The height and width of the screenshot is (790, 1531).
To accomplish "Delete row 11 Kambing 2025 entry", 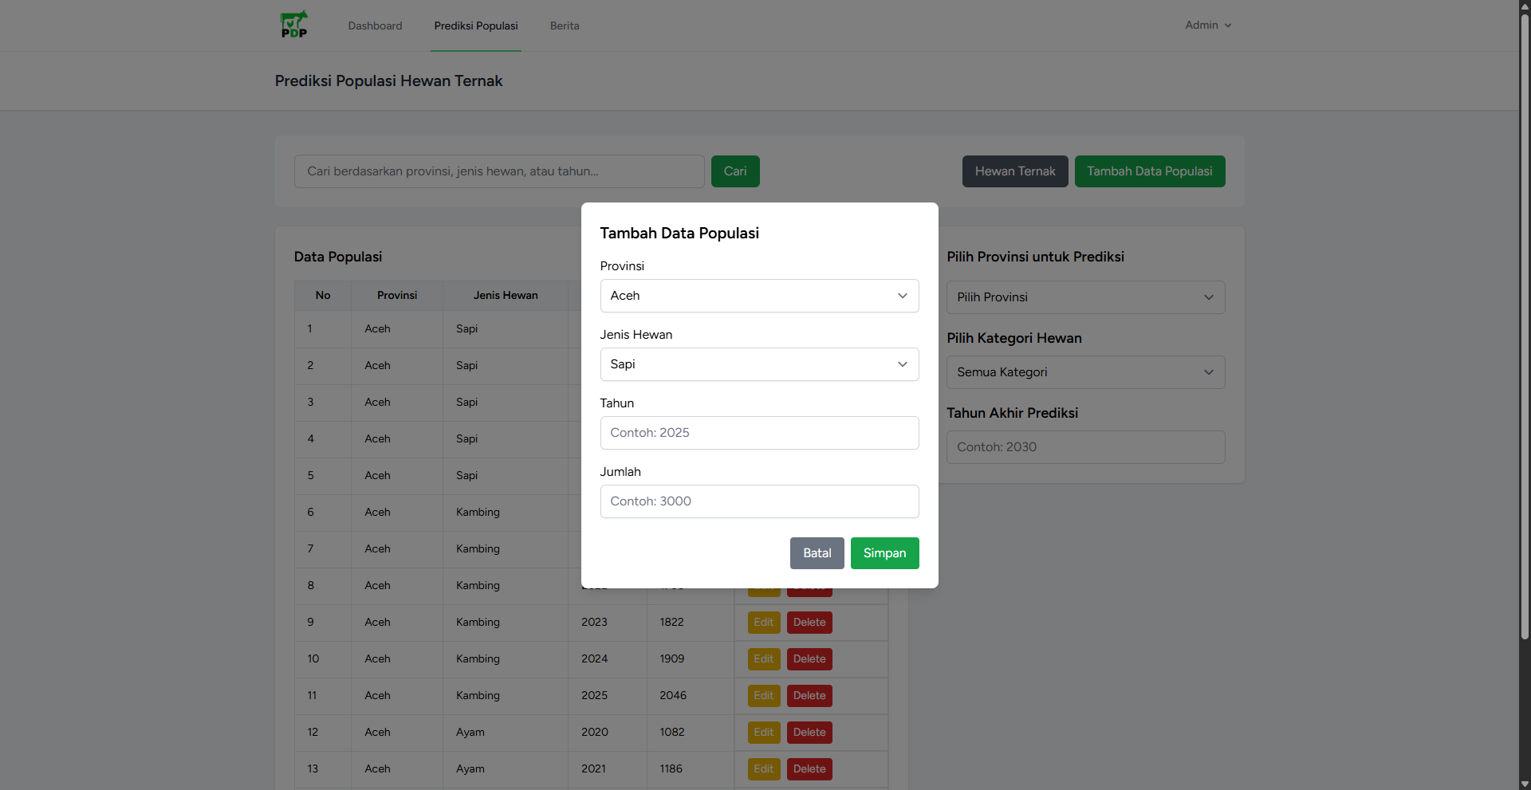I will coord(809,696).
